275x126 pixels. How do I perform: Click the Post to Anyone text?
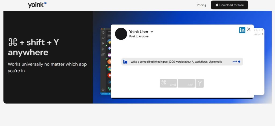pyautogui.click(x=139, y=36)
